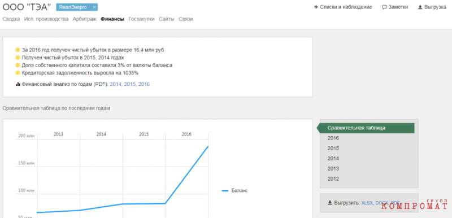This screenshot has width=452, height=218.
Task: Open the Сводка tab
Action: pyautogui.click(x=11, y=19)
